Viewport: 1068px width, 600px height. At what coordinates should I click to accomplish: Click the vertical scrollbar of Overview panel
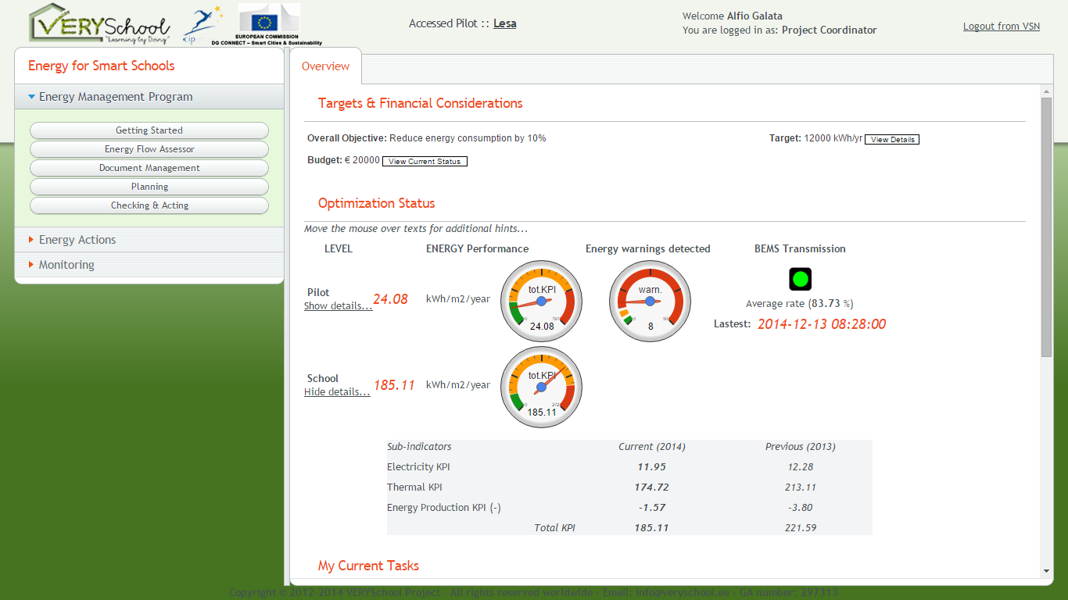click(1046, 227)
